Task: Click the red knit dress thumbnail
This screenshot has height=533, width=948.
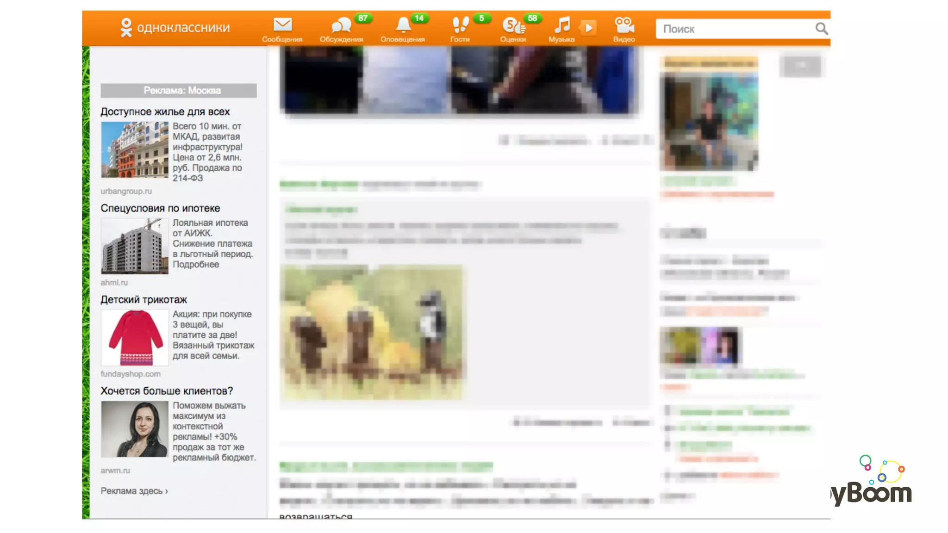Action: [x=135, y=337]
